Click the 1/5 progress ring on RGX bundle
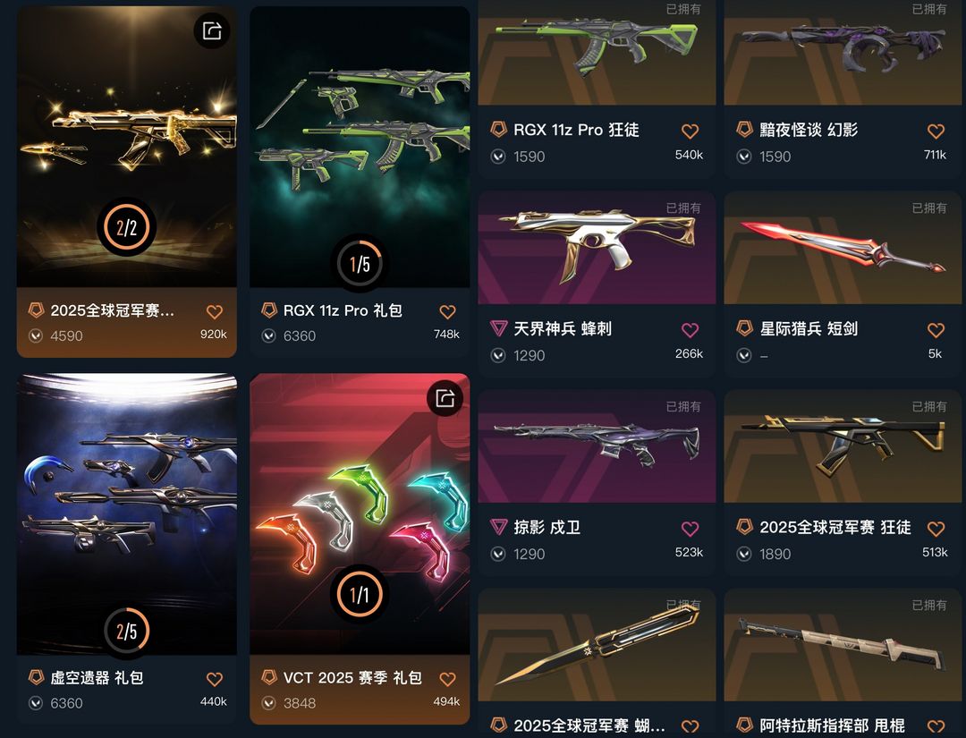 (x=360, y=264)
